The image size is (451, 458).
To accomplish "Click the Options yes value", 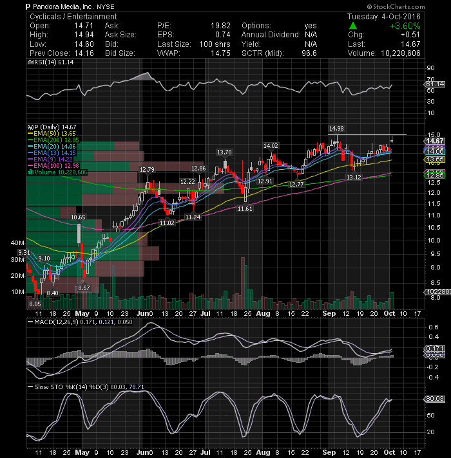I will click(x=311, y=26).
